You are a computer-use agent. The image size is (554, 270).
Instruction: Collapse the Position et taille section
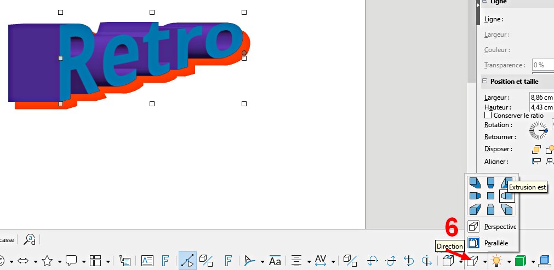[485, 81]
